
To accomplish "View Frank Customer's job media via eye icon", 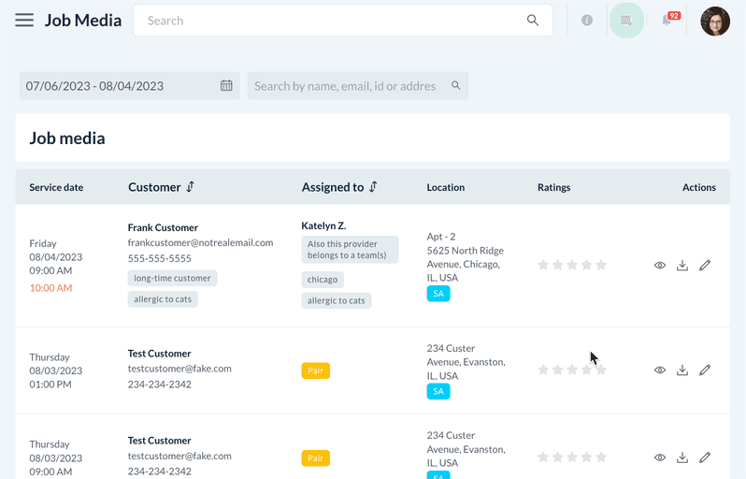I will coord(660,265).
